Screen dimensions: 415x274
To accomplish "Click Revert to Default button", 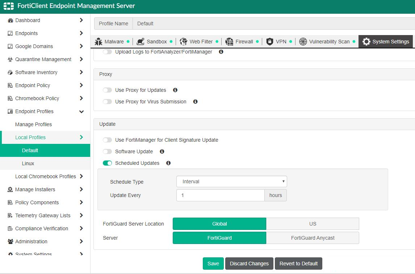I will click(x=298, y=264).
